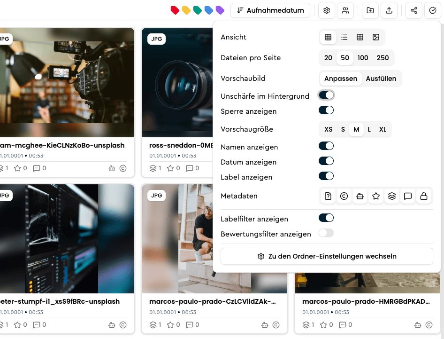Click Zu den Ordner-Einstellungen wechseln button
This screenshot has width=444, height=339.
327,256
